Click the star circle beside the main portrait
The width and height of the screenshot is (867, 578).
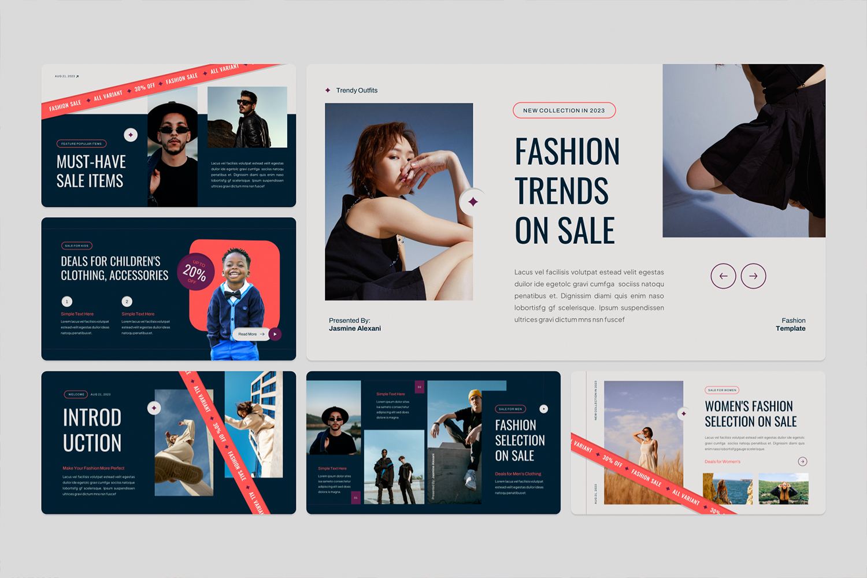tap(473, 202)
